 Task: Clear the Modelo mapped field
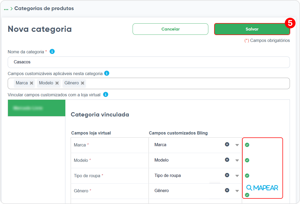pyautogui.click(x=227, y=160)
